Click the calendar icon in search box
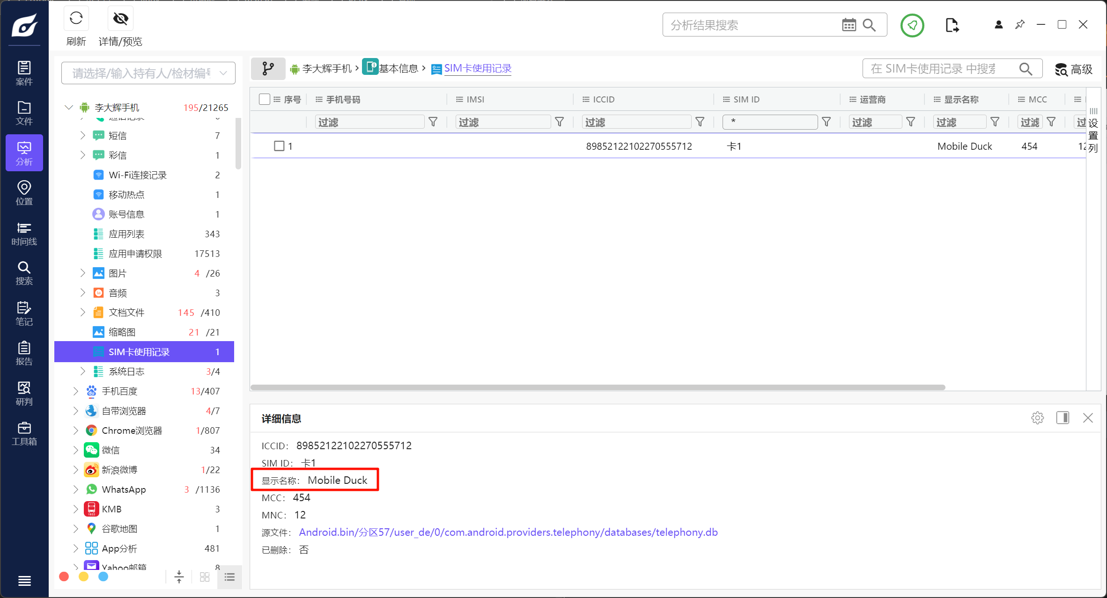This screenshot has height=598, width=1107. [x=849, y=25]
